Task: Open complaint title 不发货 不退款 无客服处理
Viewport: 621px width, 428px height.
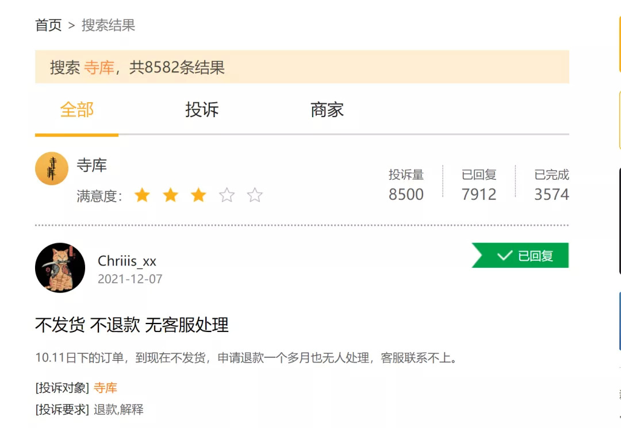Action: click(x=132, y=325)
